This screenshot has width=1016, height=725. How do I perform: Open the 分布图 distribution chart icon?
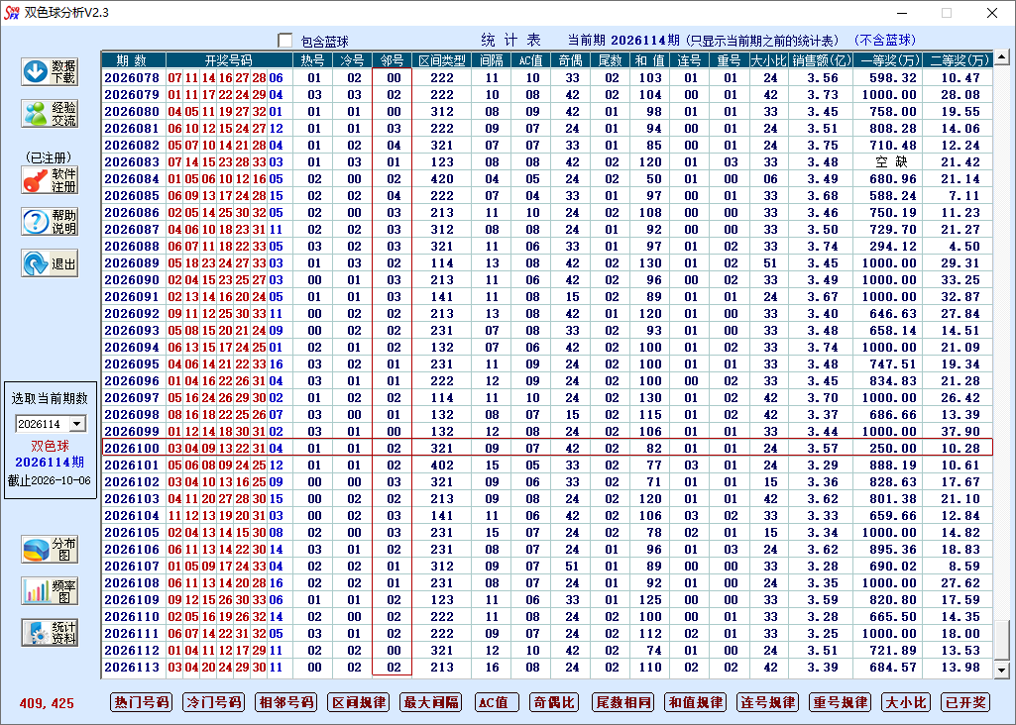50,550
